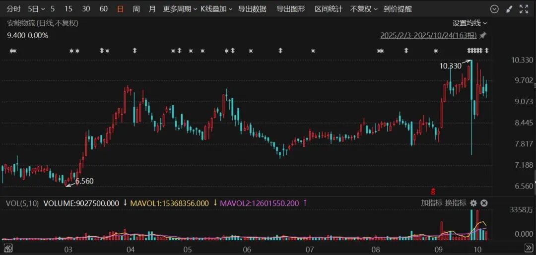Image resolution: width=536 pixels, height=255 pixels.
Task: Select the brush drawing tool icon
Action: coord(509,9)
